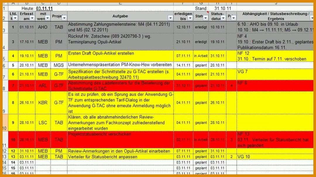The image size is (316, 177).
Task: Select 'Ersten Draft Opuli-Artikel erstellen' cell
Action: point(120,56)
